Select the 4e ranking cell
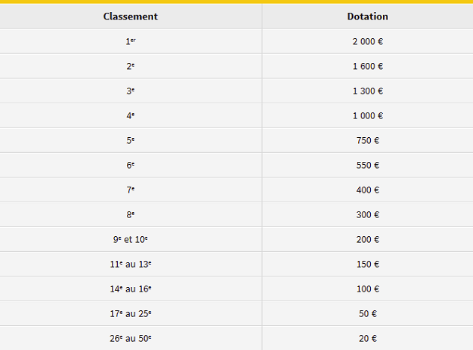This screenshot has height=350, width=473. 131,115
